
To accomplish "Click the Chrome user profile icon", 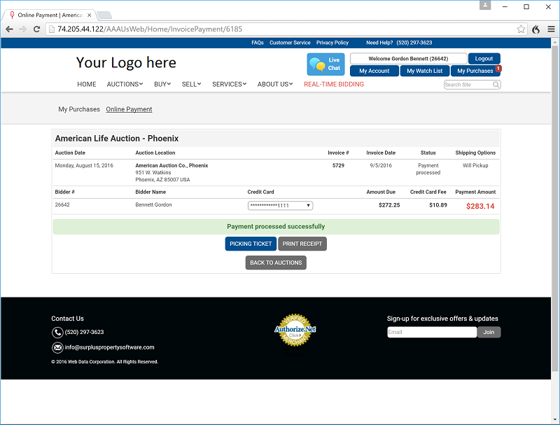I will pos(485,5).
